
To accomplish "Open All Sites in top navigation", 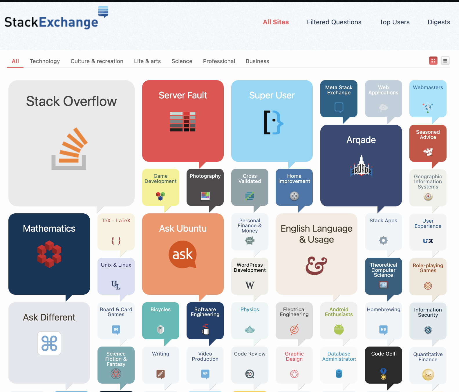I will click(276, 22).
